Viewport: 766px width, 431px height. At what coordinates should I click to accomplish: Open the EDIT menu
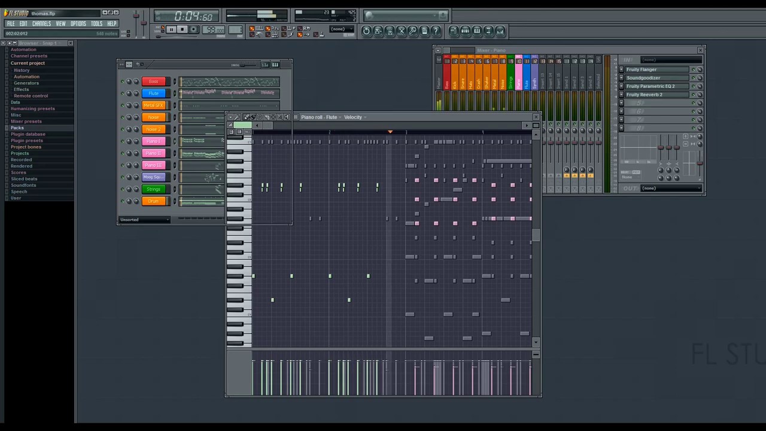coord(23,24)
